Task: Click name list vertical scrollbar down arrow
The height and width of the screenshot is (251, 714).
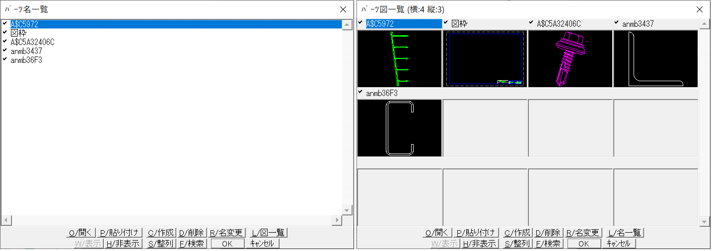Action: pyautogui.click(x=347, y=210)
